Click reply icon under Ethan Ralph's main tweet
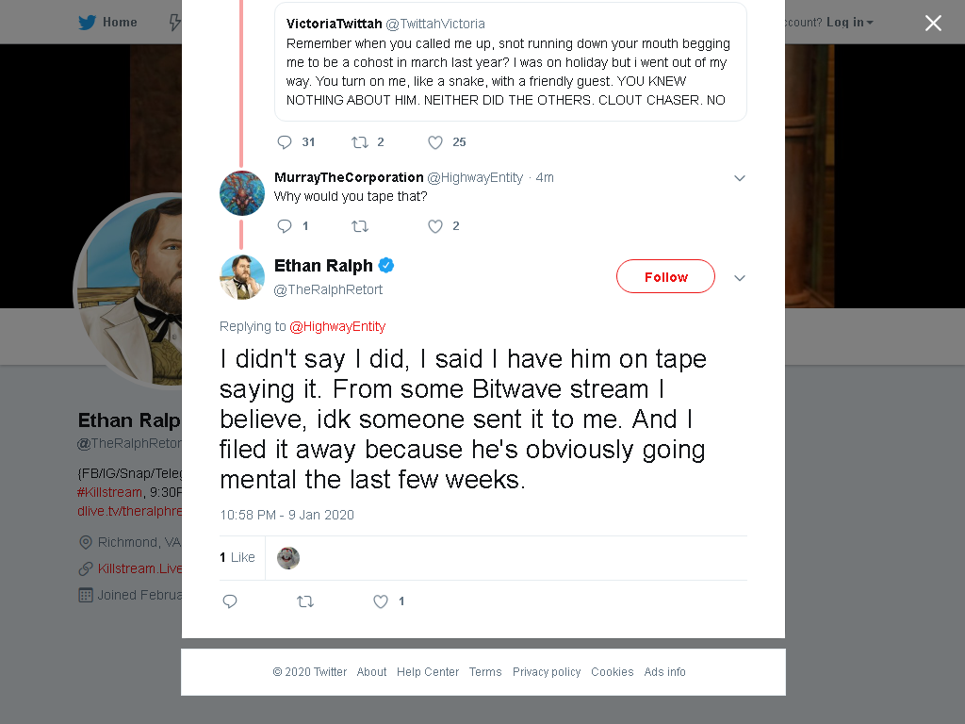The image size is (965, 724). click(230, 601)
